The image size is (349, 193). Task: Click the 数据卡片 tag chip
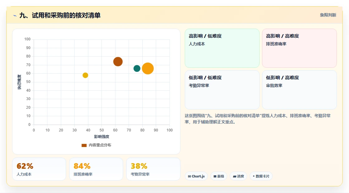pyautogui.click(x=261, y=176)
